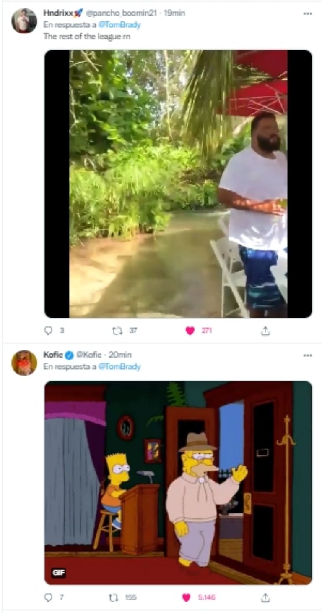Click Kofie's verified badge
This screenshot has width=322, height=613.
[x=69, y=355]
